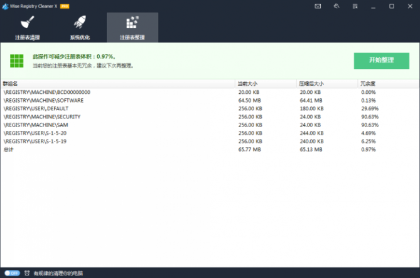The image size is (420, 278).
Task: Sort by the 冗余度 column header
Action: pyautogui.click(x=389, y=83)
